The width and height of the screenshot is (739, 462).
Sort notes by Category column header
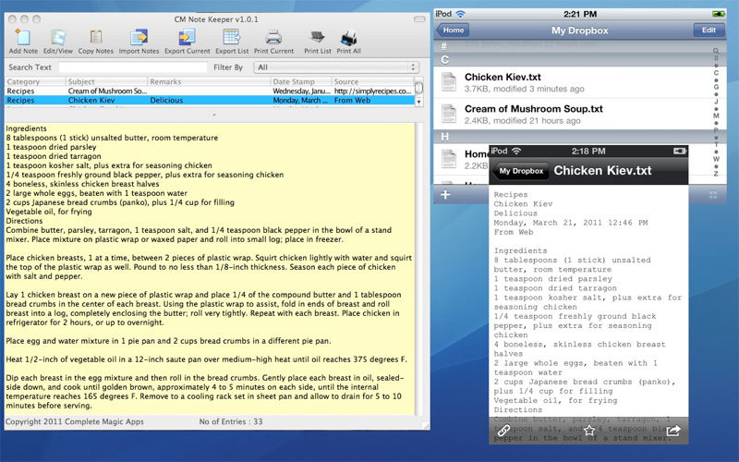(x=33, y=82)
